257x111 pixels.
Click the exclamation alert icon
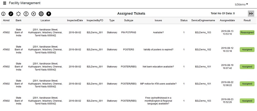point(26,14)
